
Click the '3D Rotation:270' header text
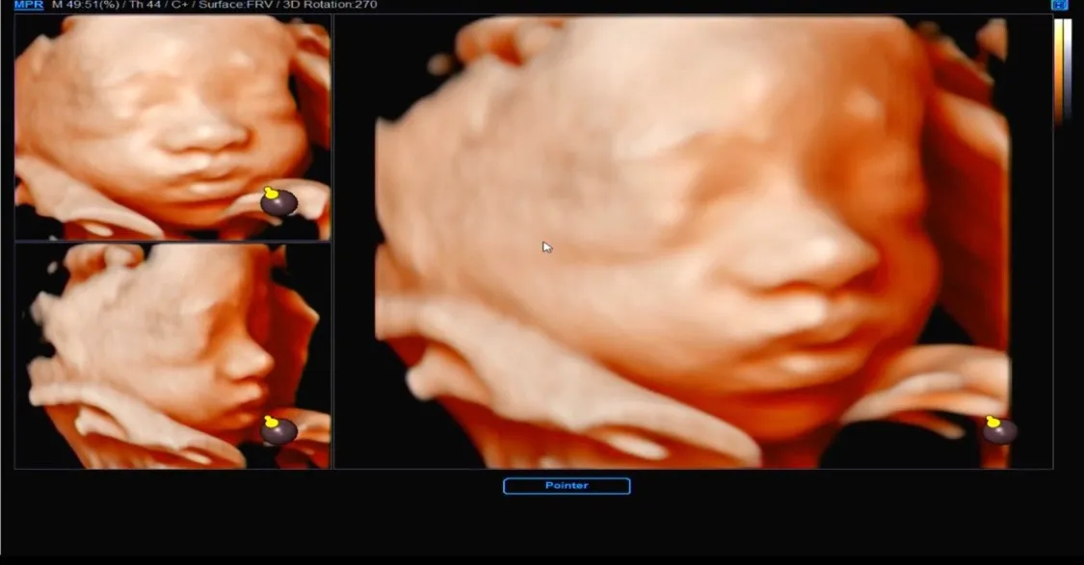(x=330, y=5)
